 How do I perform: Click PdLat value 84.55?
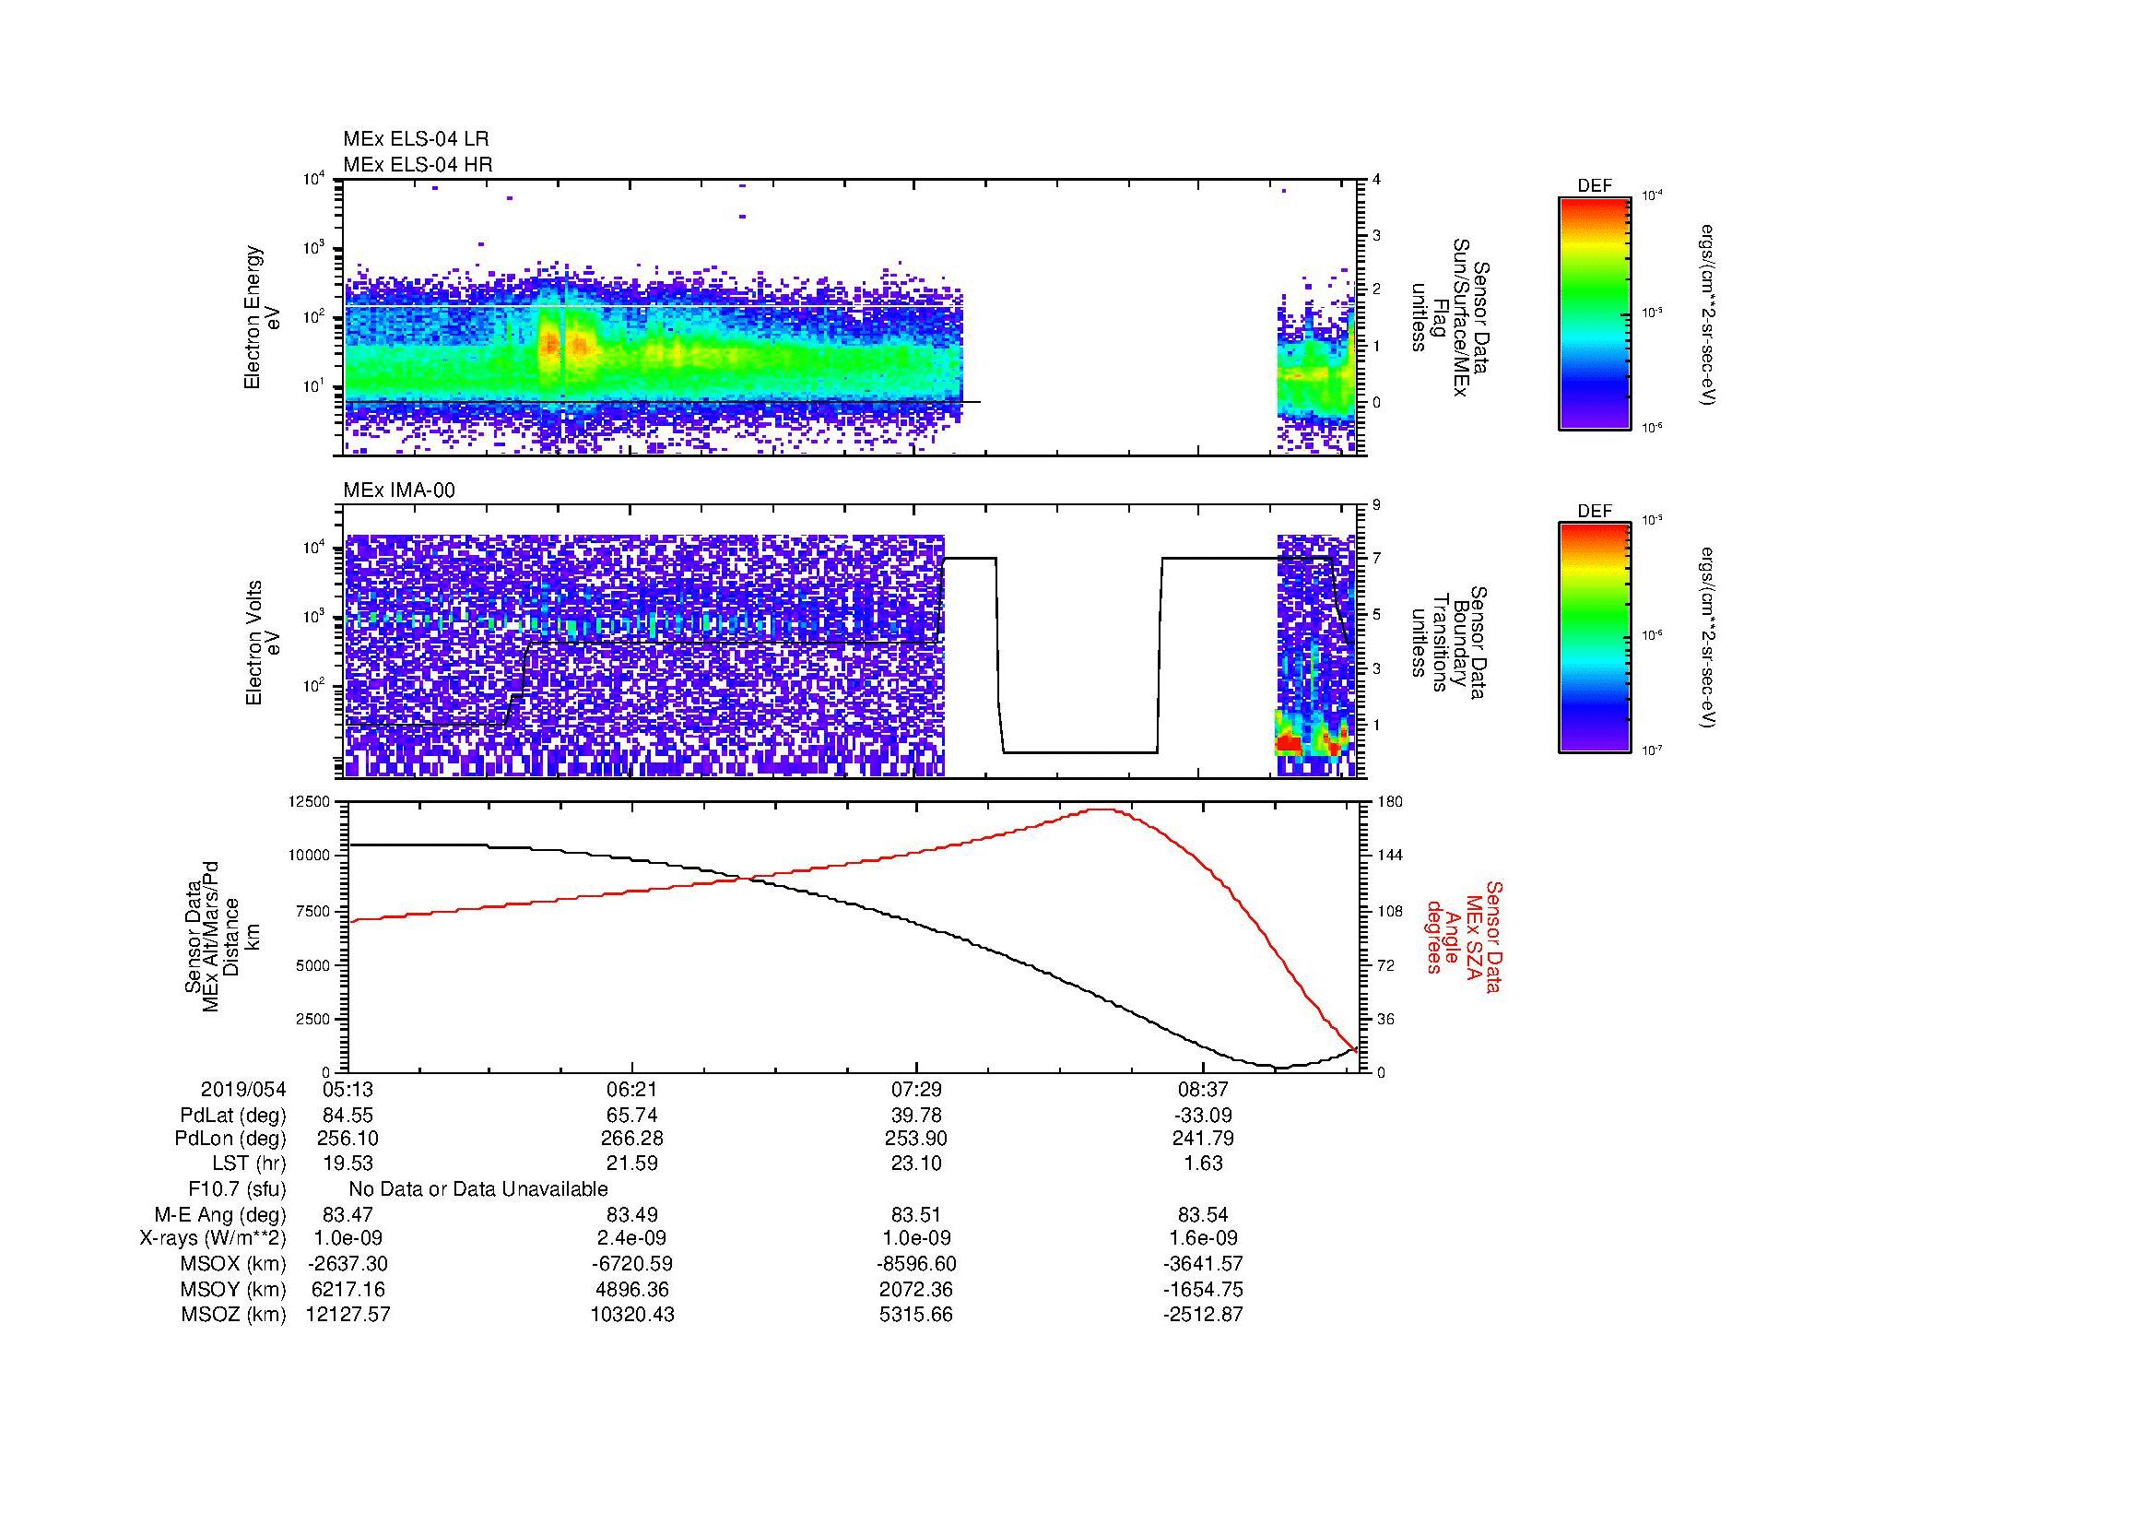pos(348,1116)
